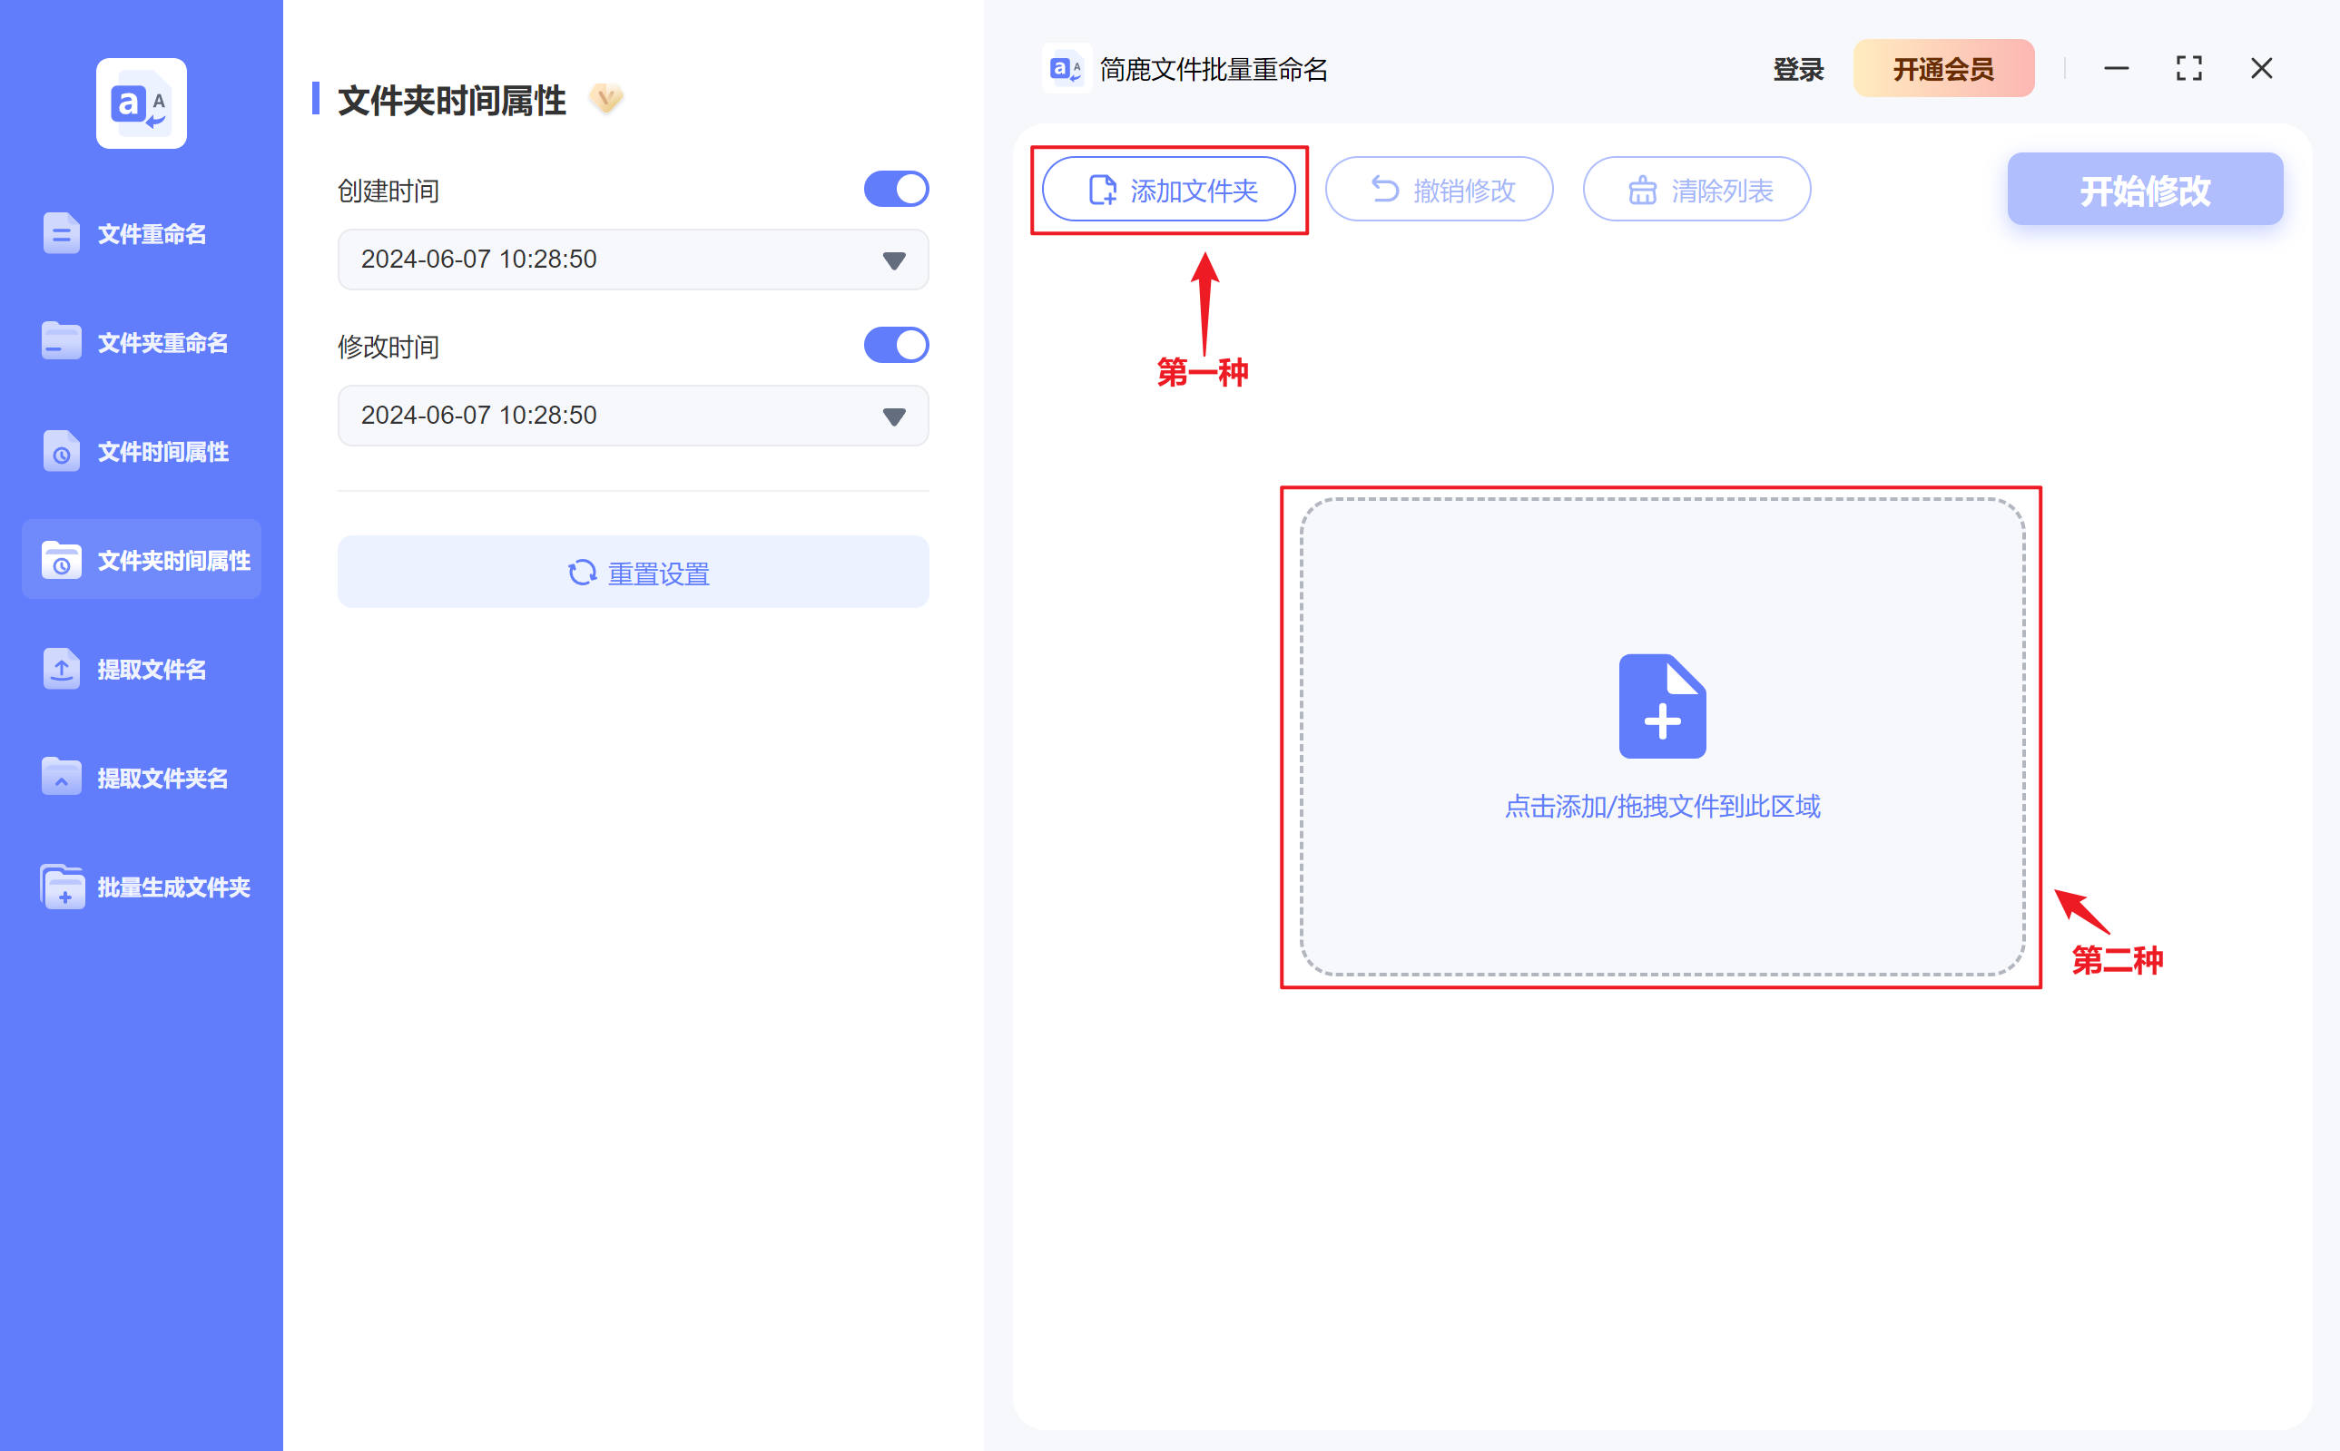
Task: Select the 批量生成文件夹 tool
Action: tap(141, 887)
